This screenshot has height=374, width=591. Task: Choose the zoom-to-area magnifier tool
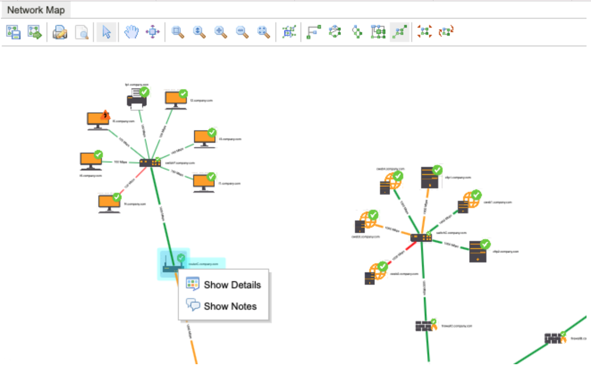pyautogui.click(x=178, y=32)
